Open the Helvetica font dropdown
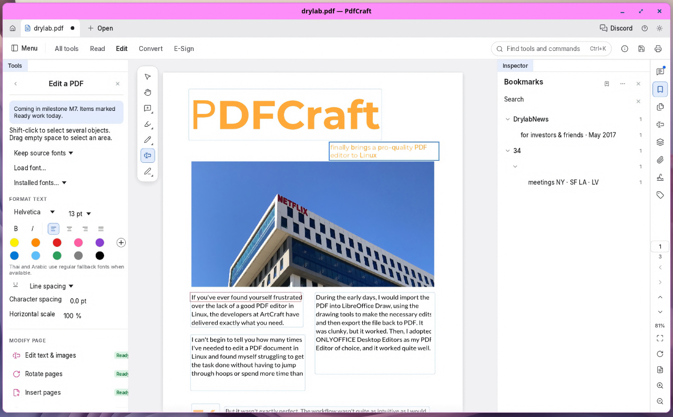 (34, 212)
